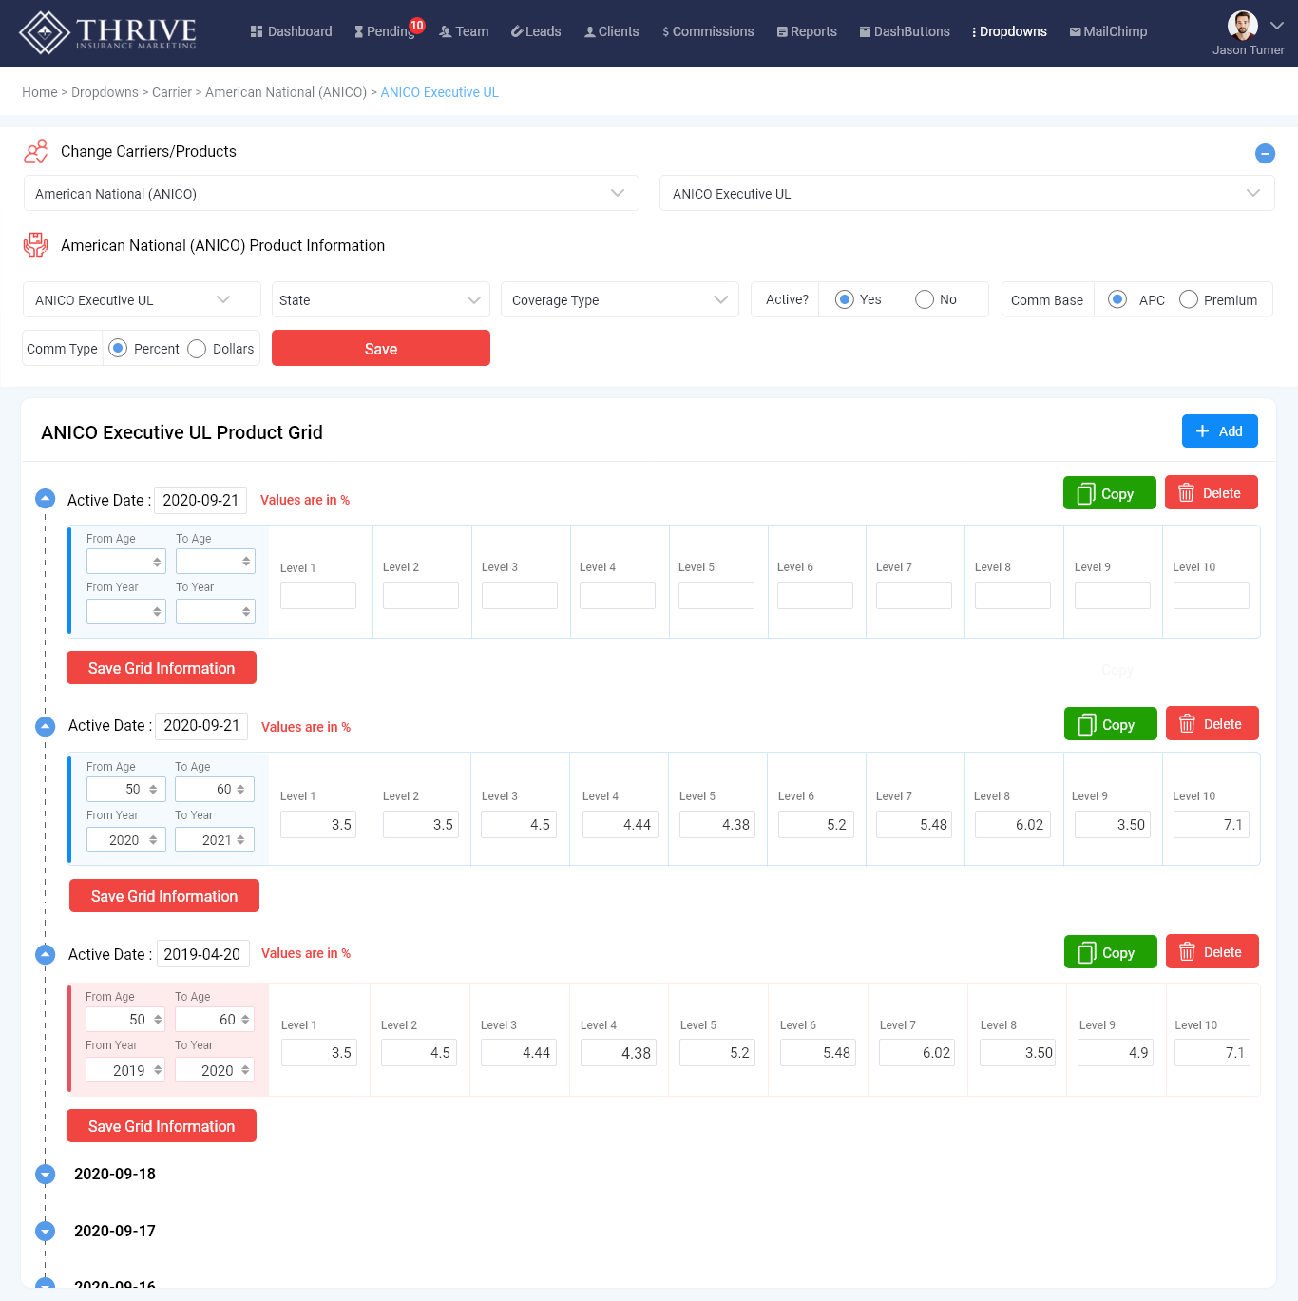
Task: Copy the 2020-09-21 grid with values
Action: tap(1110, 724)
